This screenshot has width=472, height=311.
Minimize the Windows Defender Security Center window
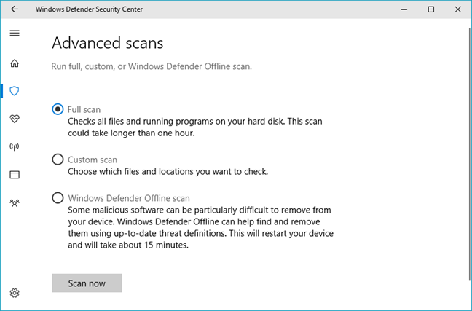[404, 9]
